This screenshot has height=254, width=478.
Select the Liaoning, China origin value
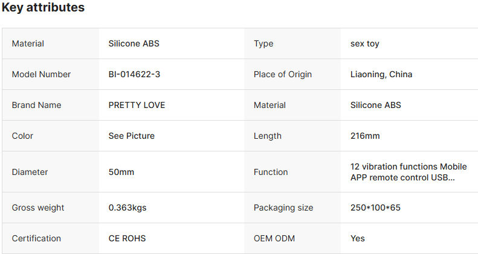(381, 74)
